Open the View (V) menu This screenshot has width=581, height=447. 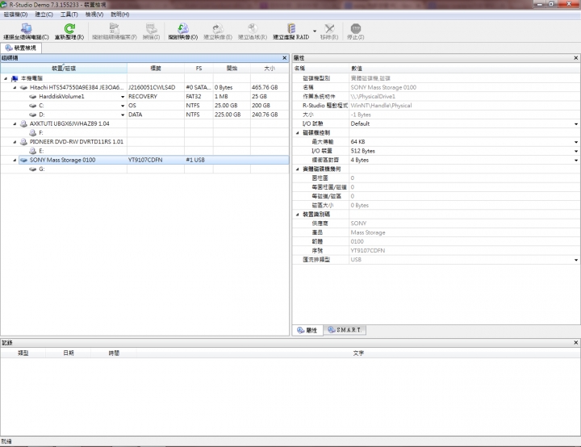pos(94,15)
